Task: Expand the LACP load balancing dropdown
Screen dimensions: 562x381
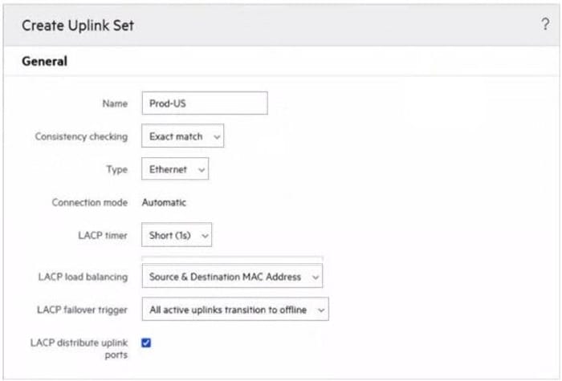Action: click(232, 277)
